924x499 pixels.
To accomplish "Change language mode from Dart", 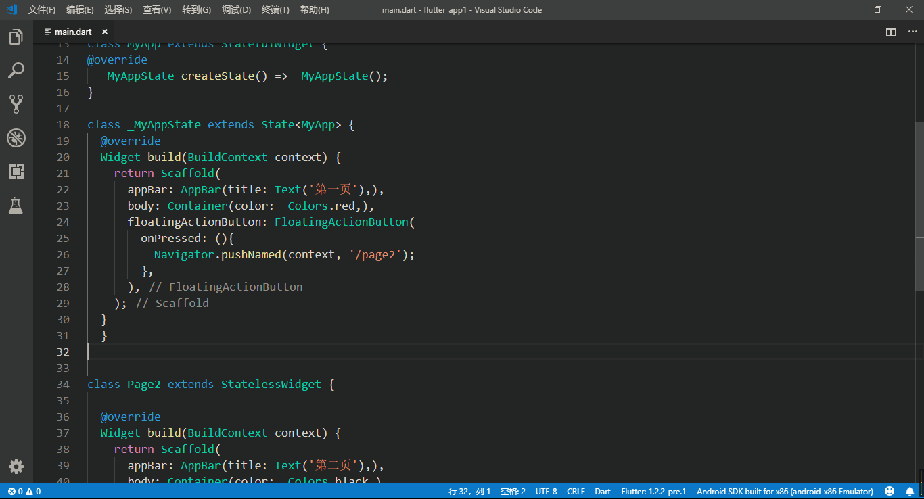I will (603, 492).
